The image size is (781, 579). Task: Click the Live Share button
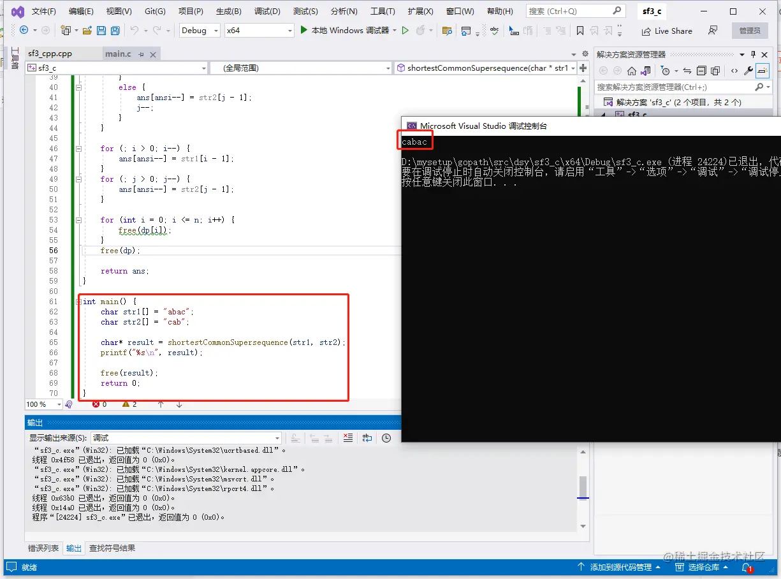coord(667,31)
